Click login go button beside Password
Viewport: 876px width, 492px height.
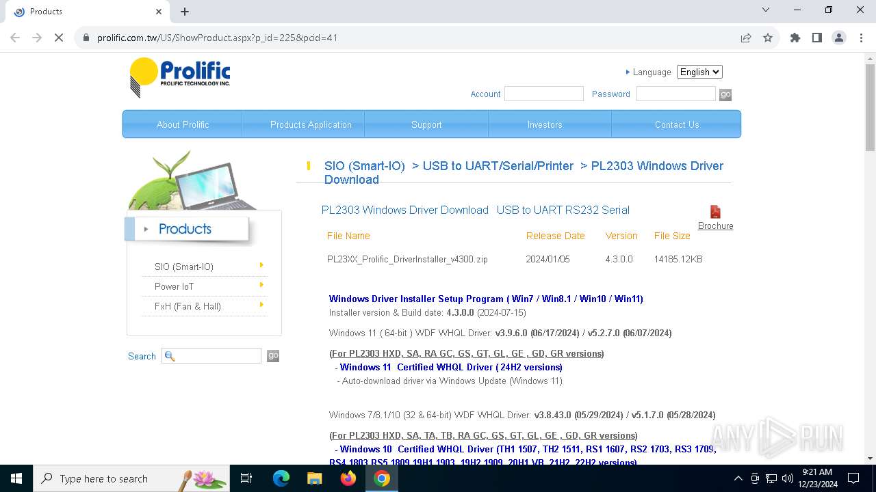pyautogui.click(x=725, y=95)
